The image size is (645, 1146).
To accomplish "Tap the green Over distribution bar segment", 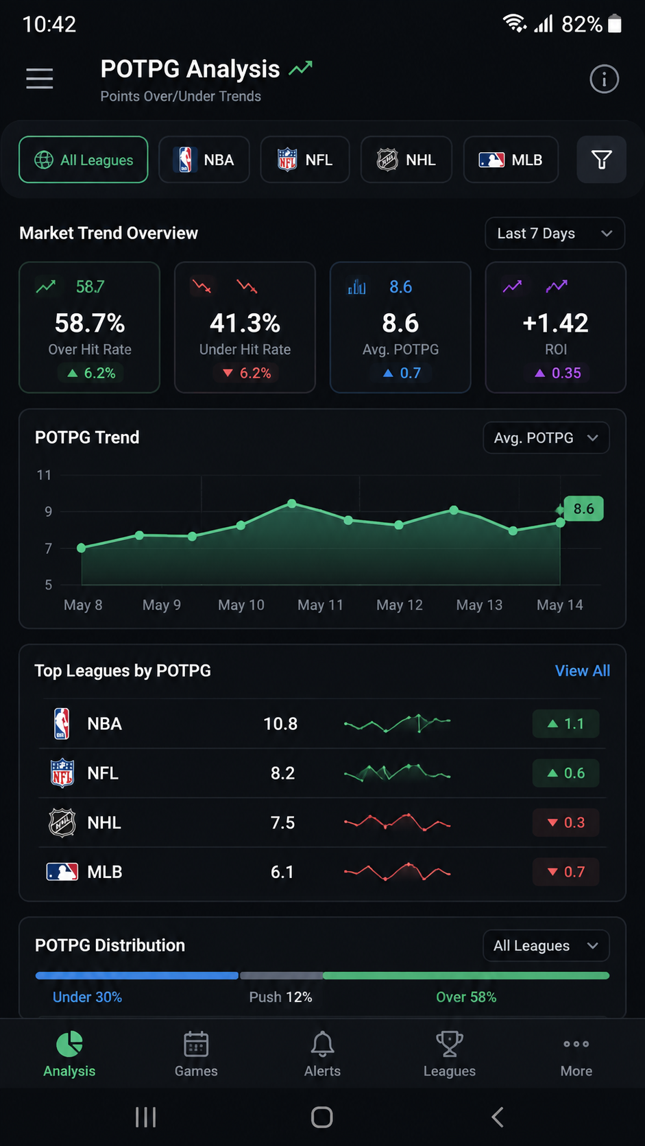I will pos(466,975).
